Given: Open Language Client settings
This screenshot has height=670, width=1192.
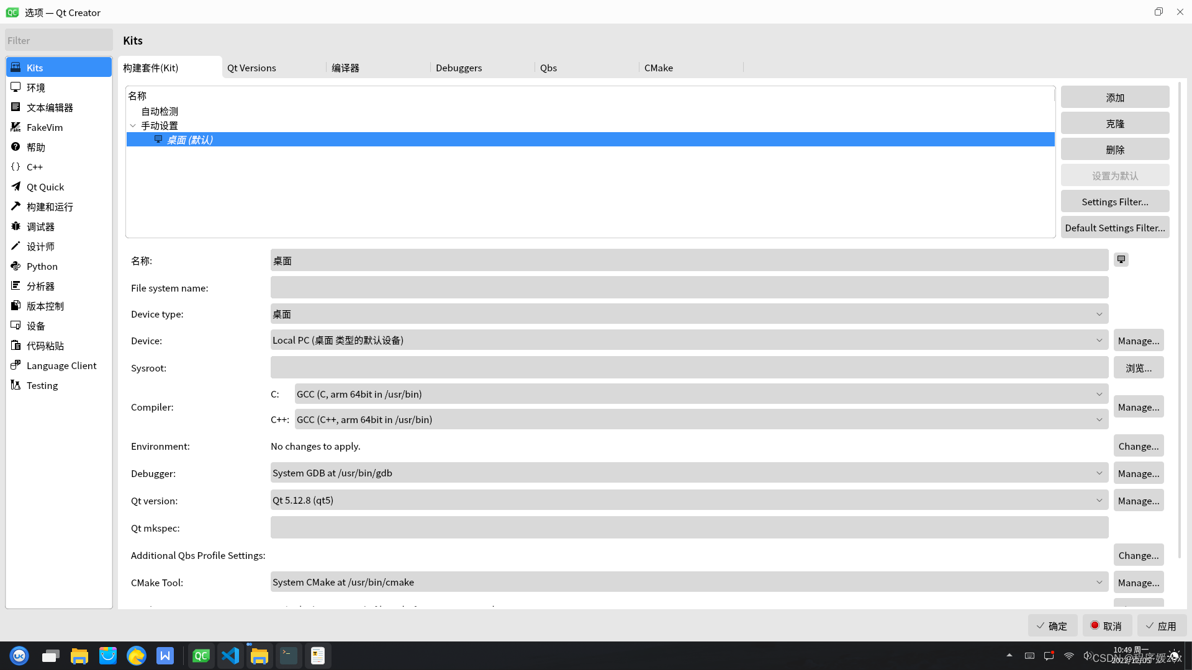Looking at the screenshot, I should (61, 365).
